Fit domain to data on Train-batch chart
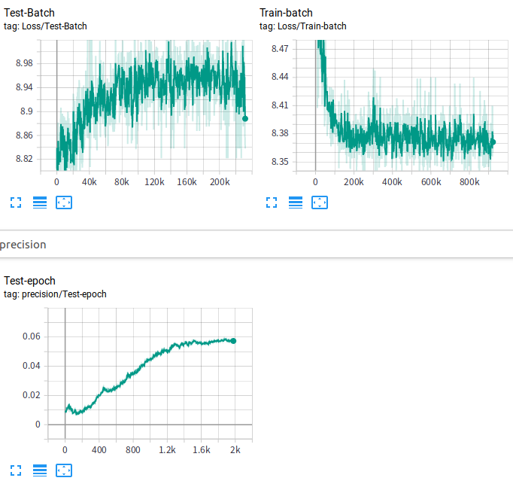The image size is (513, 487). [x=320, y=202]
